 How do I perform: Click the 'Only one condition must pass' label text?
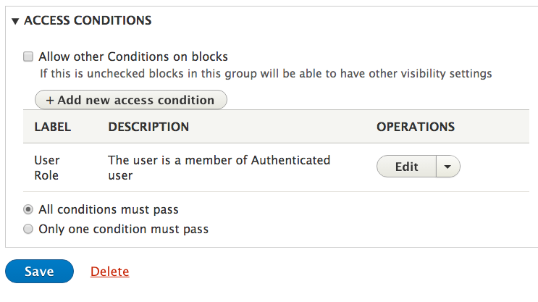click(123, 229)
